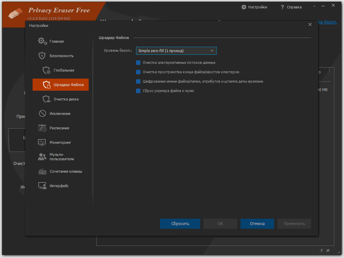The image size is (344, 258).
Task: Click the OK button
Action: pos(220,223)
